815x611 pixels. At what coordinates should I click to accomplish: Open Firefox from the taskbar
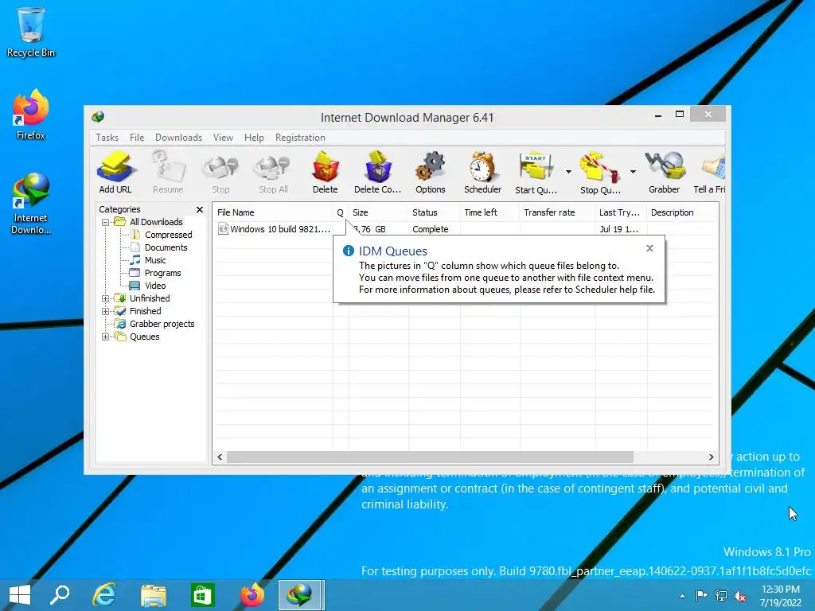(252, 595)
